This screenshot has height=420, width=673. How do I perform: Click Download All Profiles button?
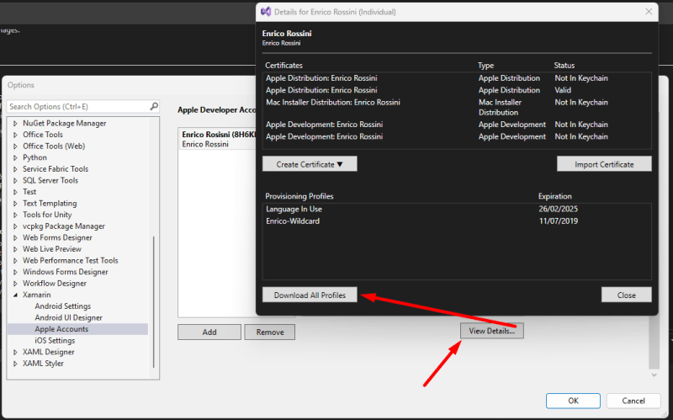(x=310, y=295)
